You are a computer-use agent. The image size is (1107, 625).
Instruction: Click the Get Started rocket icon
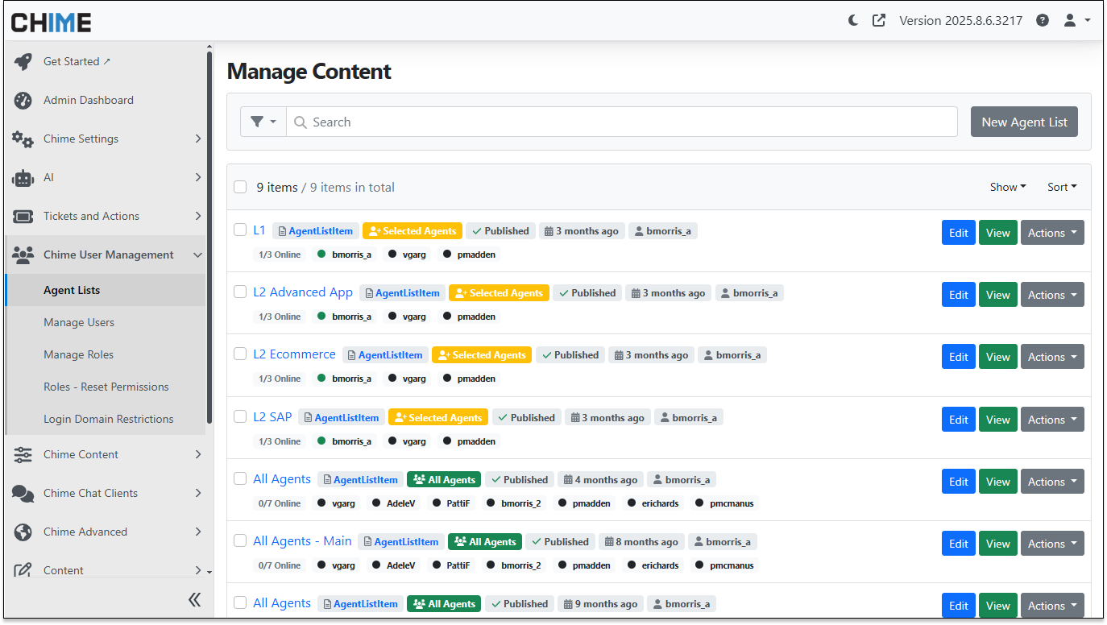(23, 62)
